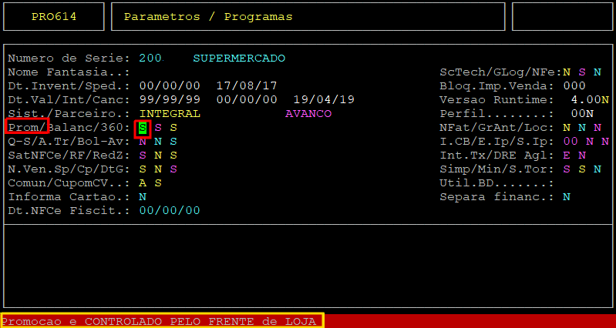Screen dimensions: 616x328
Task: Click the Informa Cartao N value
Action: pos(143,197)
